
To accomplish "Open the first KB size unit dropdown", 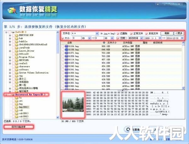I will [89, 38].
